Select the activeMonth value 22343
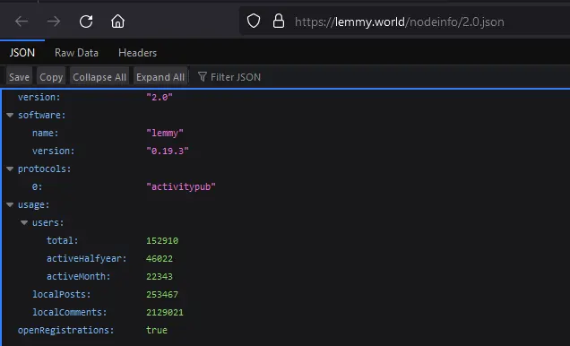This screenshot has height=346, width=570. [x=160, y=277]
